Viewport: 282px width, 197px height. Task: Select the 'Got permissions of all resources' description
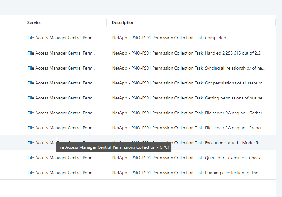coord(188,83)
